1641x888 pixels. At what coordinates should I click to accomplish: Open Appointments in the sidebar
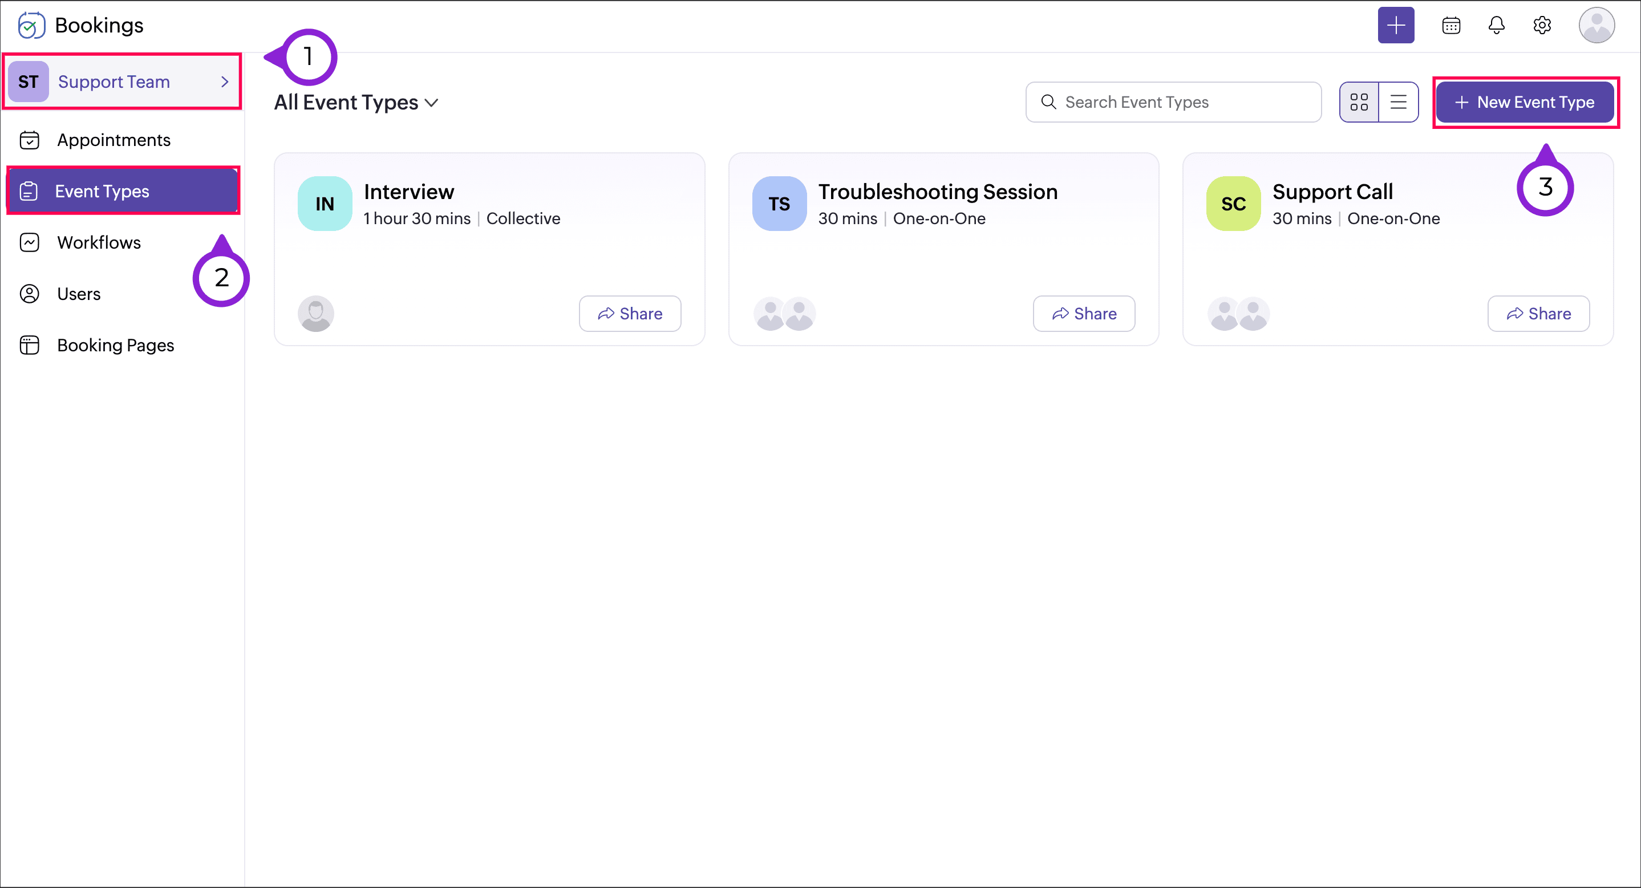click(x=114, y=140)
